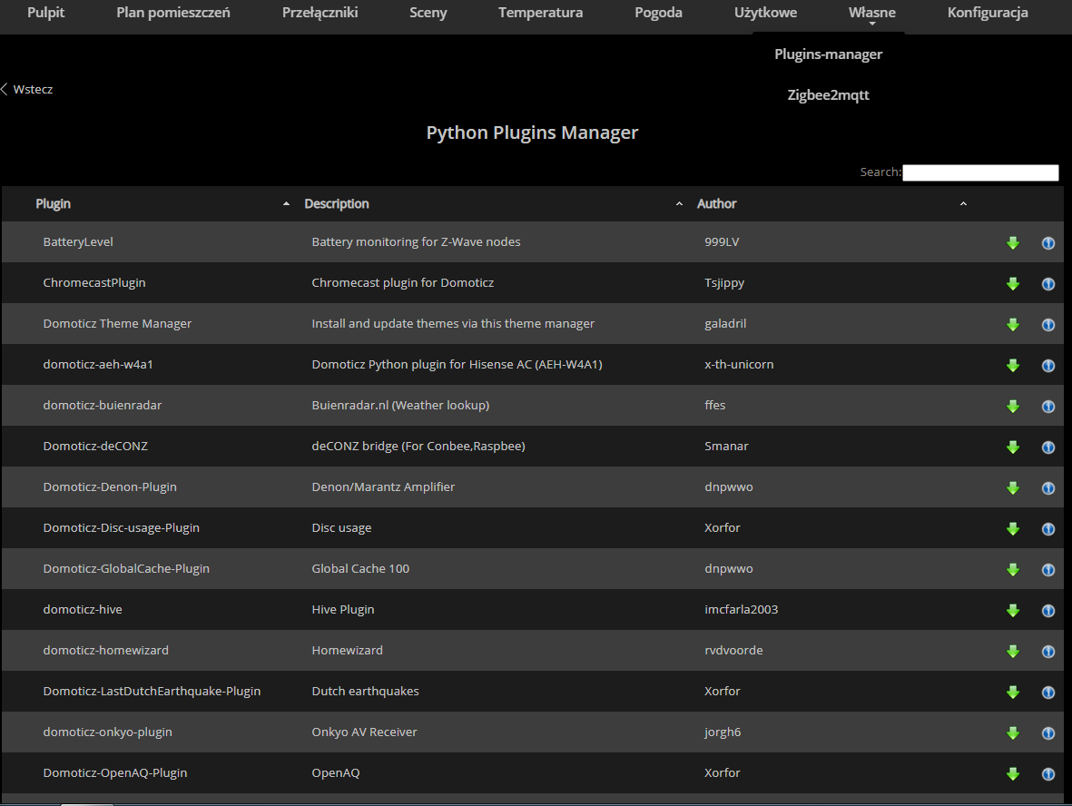Download Domoticz-Denon-Plugin green arrow
The image size is (1072, 806).
(1012, 488)
